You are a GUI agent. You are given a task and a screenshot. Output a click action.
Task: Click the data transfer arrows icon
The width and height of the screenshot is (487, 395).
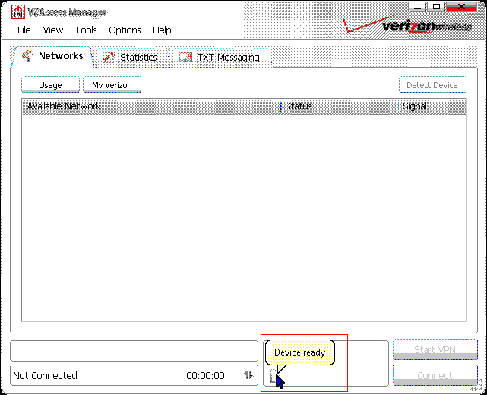point(248,375)
